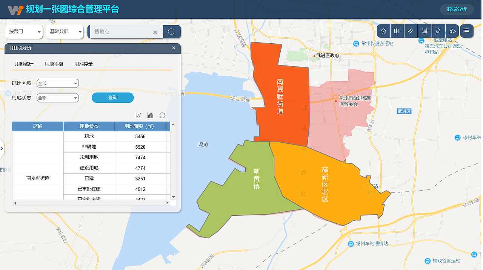Click the 3456 area value
This screenshot has height=270, width=483.
[x=140, y=136]
